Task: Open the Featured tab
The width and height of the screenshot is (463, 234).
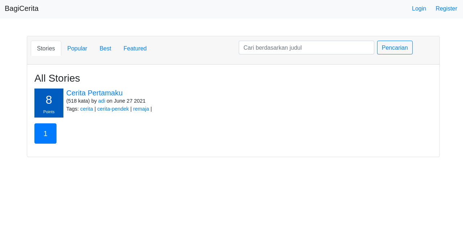Action: (x=135, y=48)
